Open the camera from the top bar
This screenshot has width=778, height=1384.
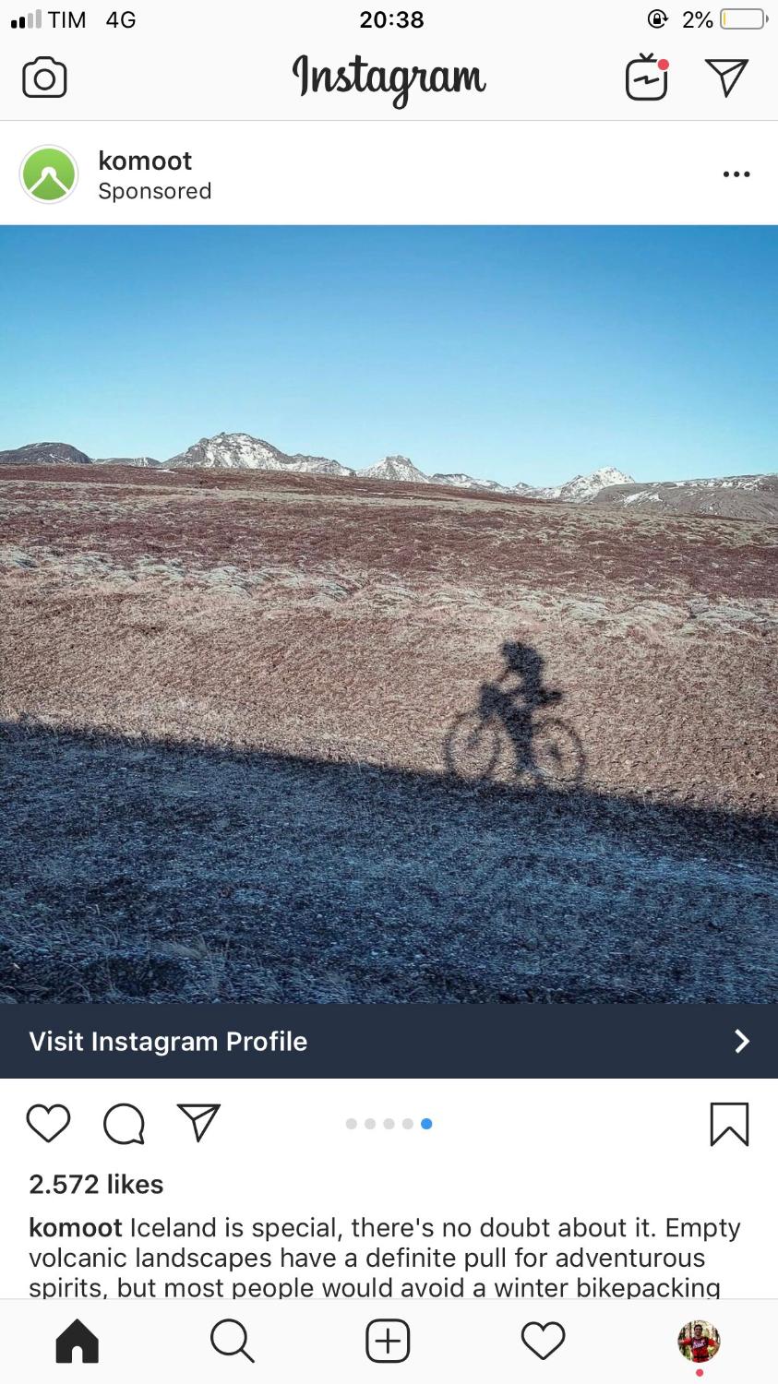click(x=44, y=78)
